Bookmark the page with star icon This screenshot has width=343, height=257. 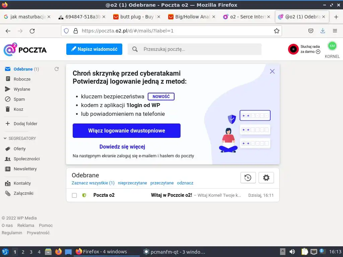(276, 31)
